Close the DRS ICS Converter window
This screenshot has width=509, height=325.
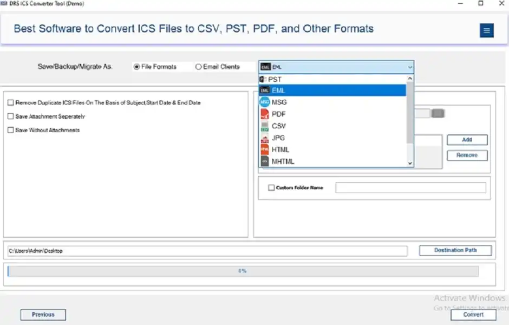pyautogui.click(x=501, y=3)
